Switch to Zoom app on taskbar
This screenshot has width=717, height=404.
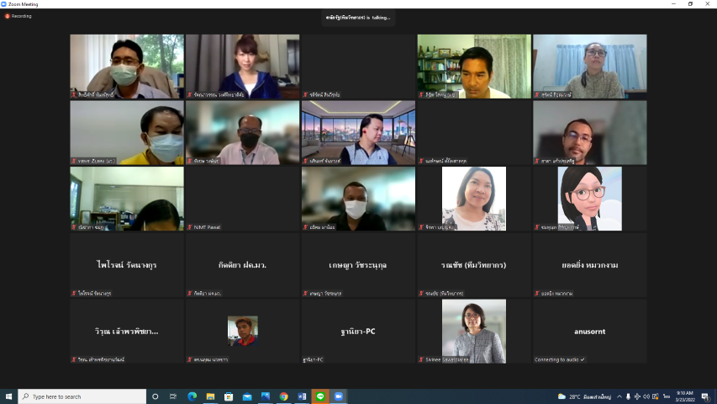pyautogui.click(x=339, y=396)
